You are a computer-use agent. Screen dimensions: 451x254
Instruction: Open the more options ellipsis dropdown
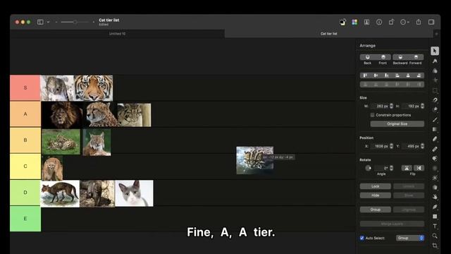404,22
